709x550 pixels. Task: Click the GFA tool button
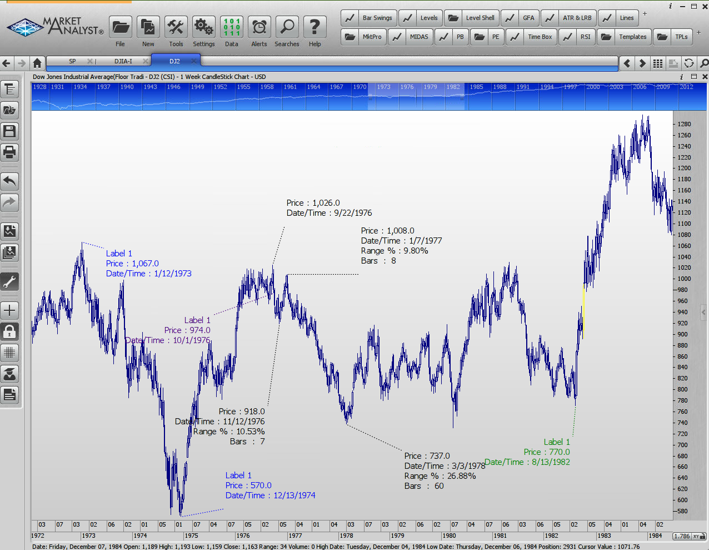point(520,18)
